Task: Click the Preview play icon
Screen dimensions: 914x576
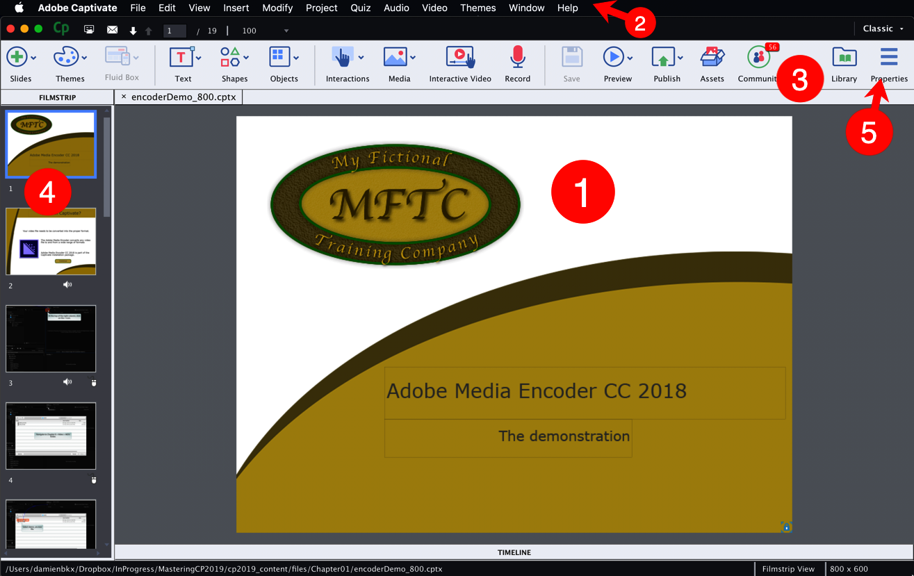Action: point(613,57)
